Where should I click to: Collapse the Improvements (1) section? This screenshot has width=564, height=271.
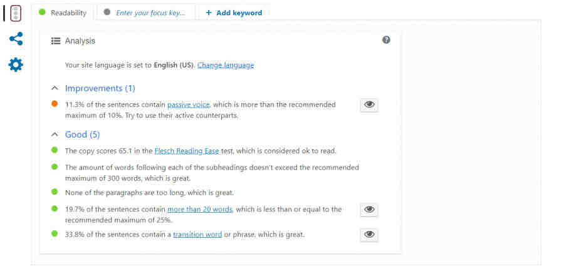tap(55, 88)
